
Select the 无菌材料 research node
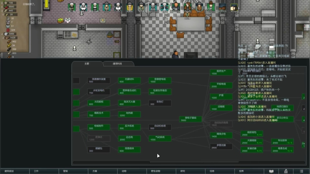point(129,80)
